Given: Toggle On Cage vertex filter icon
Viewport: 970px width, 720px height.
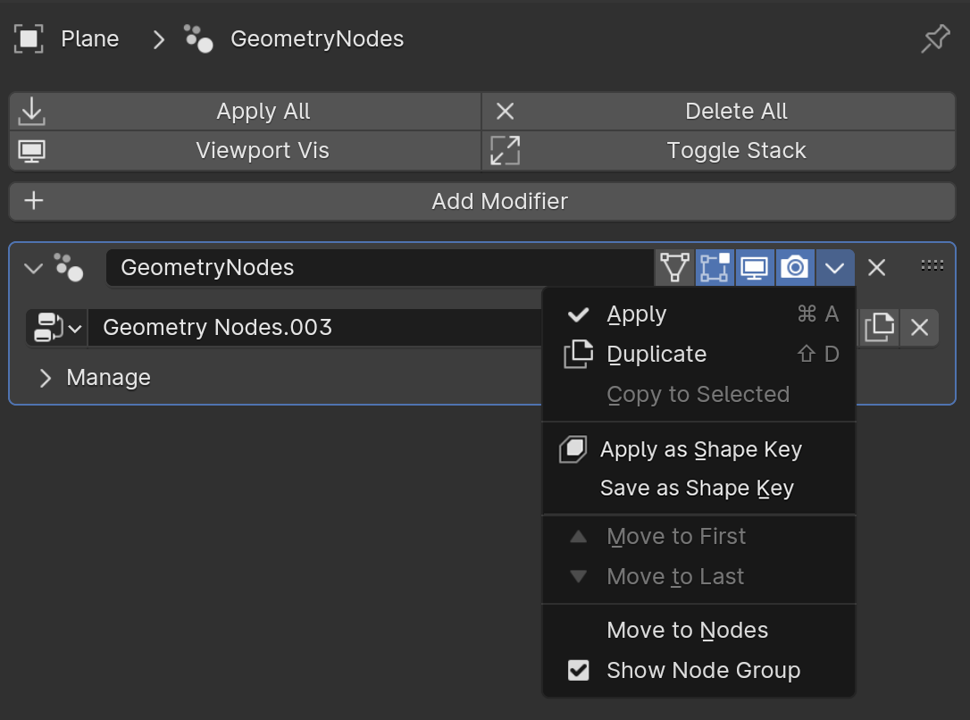Looking at the screenshot, I should (674, 268).
